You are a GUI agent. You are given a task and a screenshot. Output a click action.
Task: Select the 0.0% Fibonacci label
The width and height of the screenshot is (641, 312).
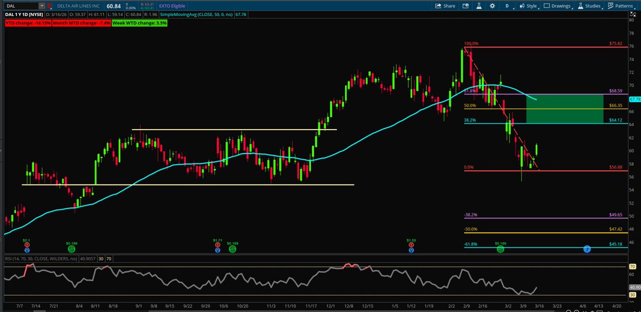point(468,167)
